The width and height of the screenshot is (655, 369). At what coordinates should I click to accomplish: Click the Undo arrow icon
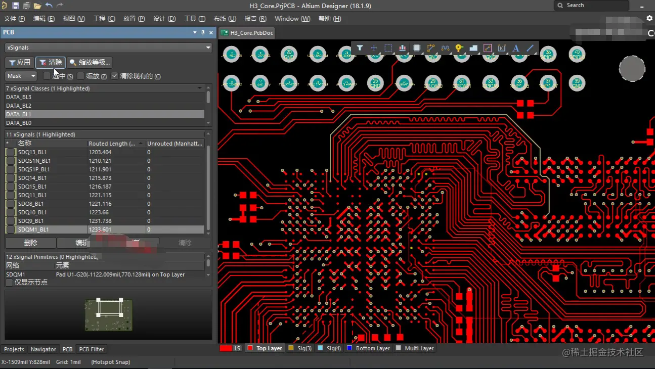click(49, 6)
